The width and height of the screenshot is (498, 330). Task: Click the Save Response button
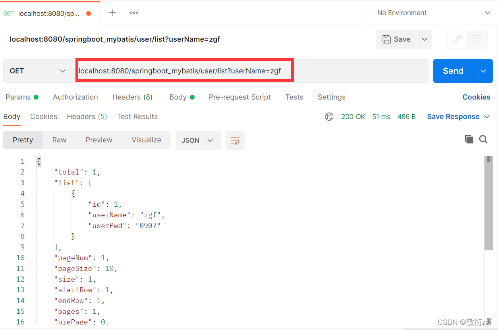pos(453,117)
